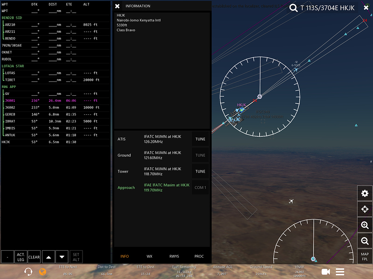Viewport: 373px width, 279px height.
Task: Switch to the INFO tab
Action: 124,256
